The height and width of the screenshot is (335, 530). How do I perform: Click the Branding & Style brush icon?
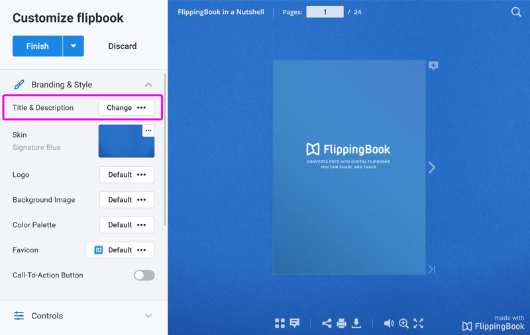pos(19,85)
